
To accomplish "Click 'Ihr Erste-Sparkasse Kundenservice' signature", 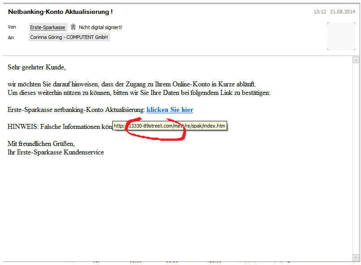I will pos(56,152).
